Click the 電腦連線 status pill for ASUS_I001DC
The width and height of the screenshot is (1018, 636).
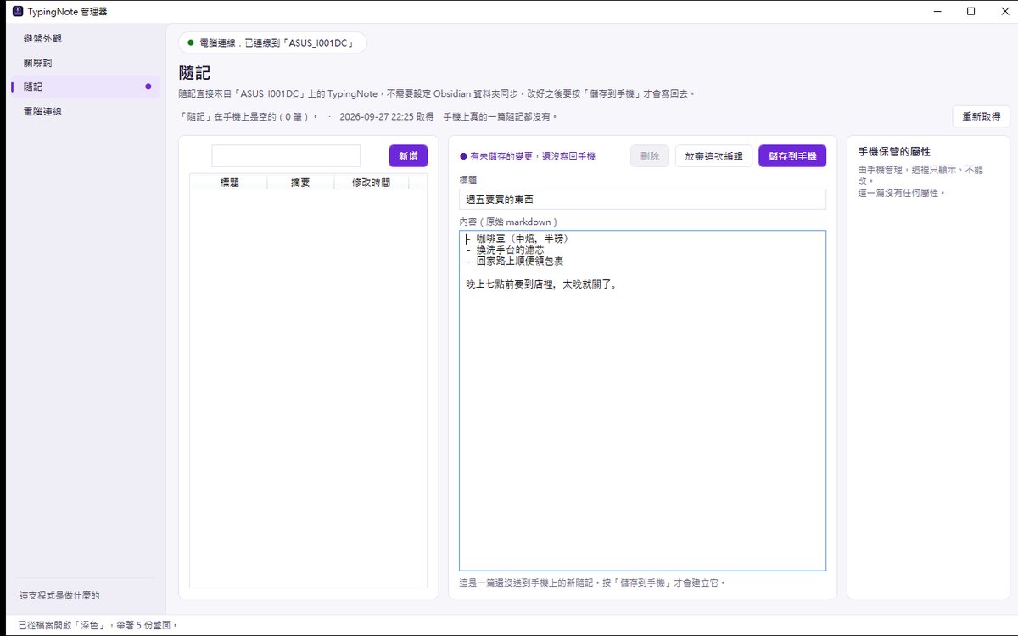click(272, 42)
